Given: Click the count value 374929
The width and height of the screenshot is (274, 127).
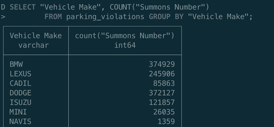Looking at the screenshot, I should click(162, 64).
